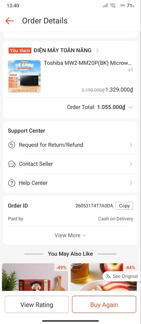The image size is (141, 324).
Task: Open Request for Return/Refund row
Action: [70, 145]
